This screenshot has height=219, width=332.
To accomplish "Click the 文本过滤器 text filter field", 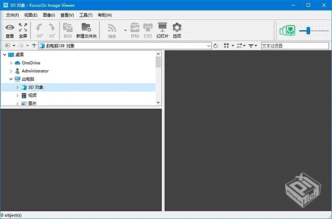I will (x=295, y=46).
